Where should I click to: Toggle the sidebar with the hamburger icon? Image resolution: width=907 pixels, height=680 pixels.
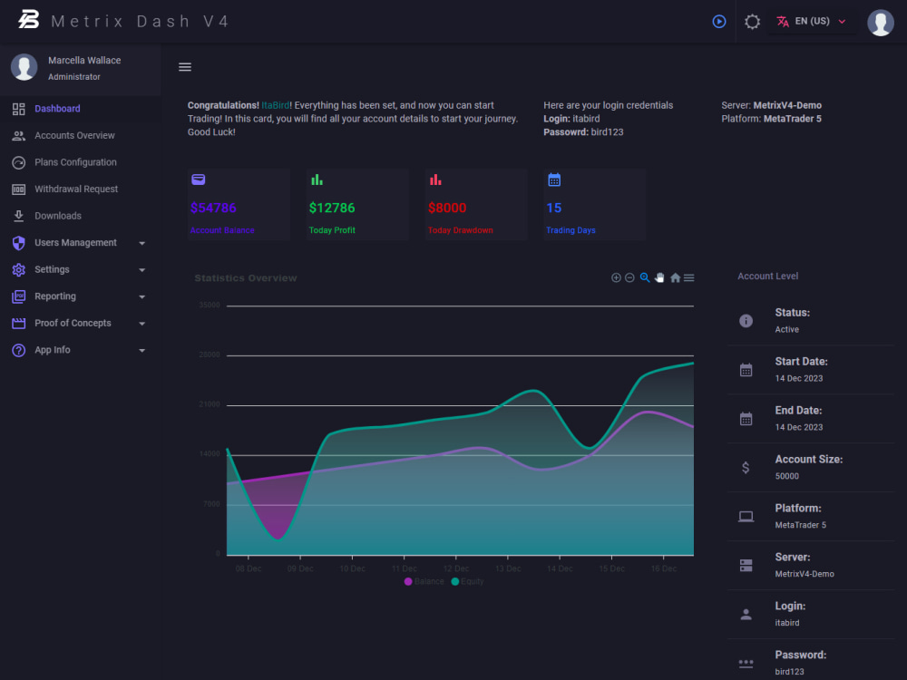pyautogui.click(x=185, y=66)
